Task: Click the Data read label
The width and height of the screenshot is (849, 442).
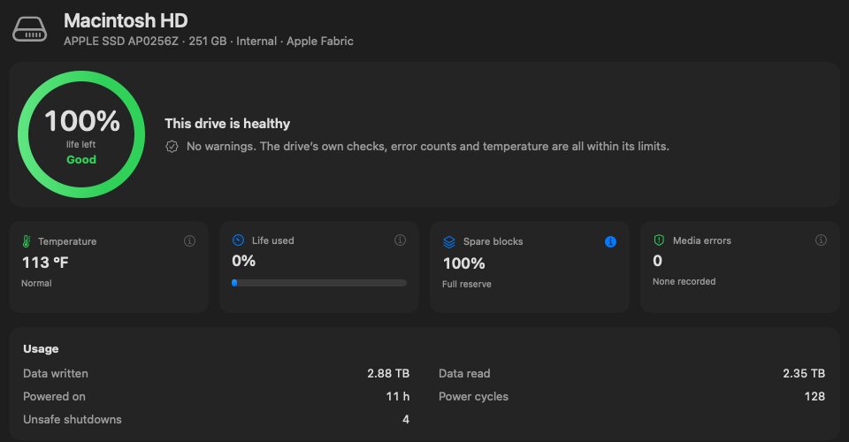Action: 464,373
